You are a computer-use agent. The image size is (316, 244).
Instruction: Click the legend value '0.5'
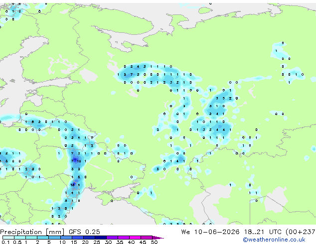(17, 242)
